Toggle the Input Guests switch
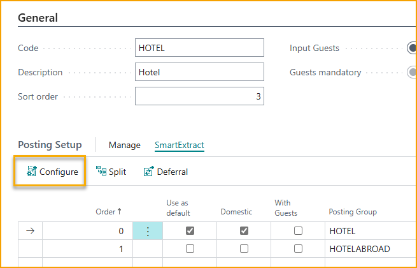This screenshot has height=268, width=417. (x=412, y=48)
